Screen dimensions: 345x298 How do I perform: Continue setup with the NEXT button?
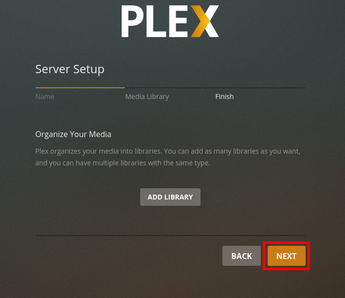[286, 256]
